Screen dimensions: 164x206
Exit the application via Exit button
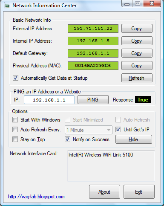point(139,192)
